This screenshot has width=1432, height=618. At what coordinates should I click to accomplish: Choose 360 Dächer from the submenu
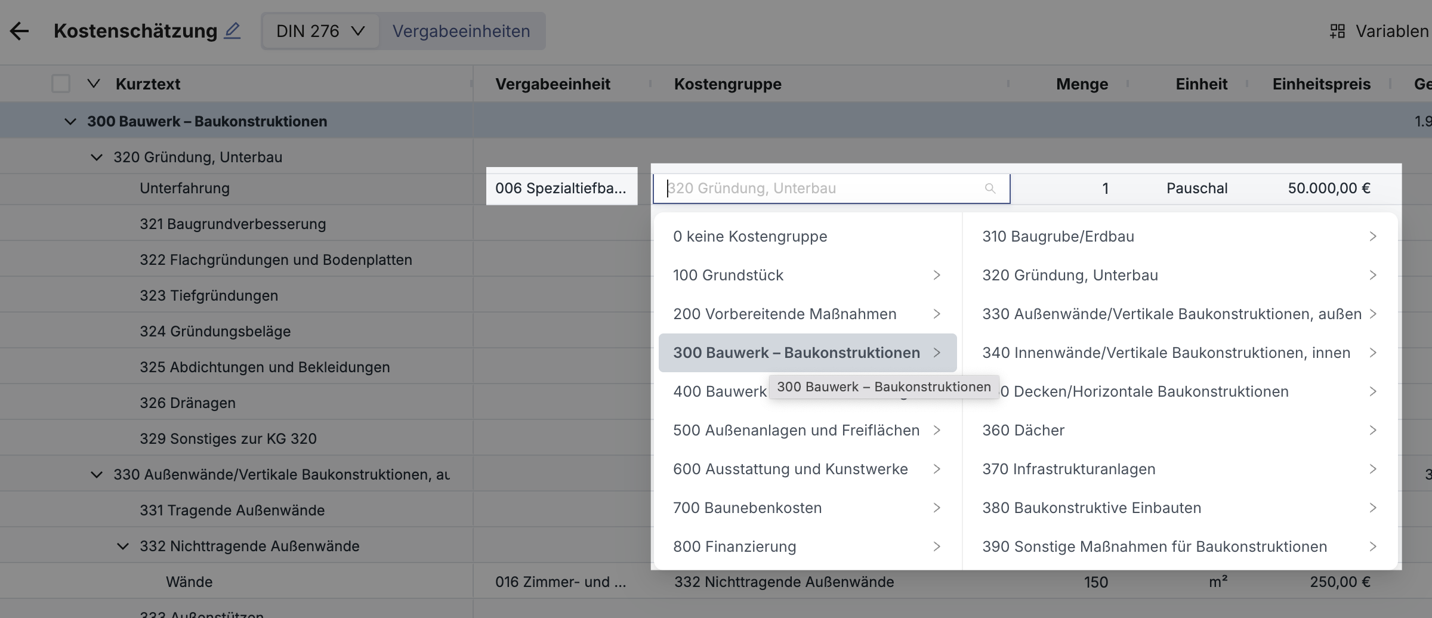click(1023, 431)
